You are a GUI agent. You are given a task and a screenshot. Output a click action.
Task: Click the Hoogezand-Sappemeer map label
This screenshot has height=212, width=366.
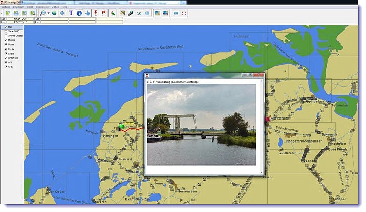pos(304,141)
